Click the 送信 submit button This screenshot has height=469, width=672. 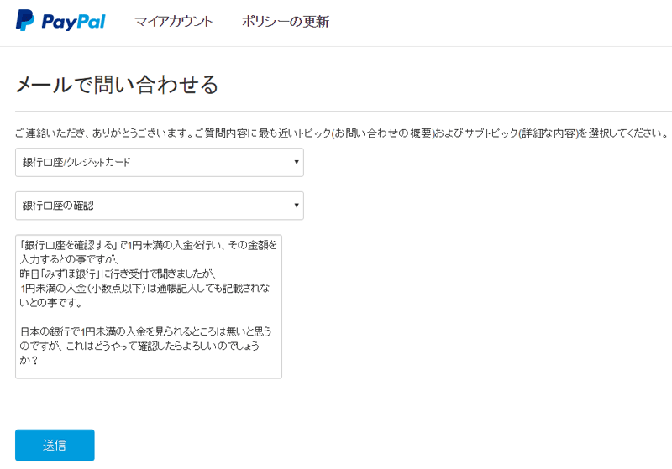point(55,445)
